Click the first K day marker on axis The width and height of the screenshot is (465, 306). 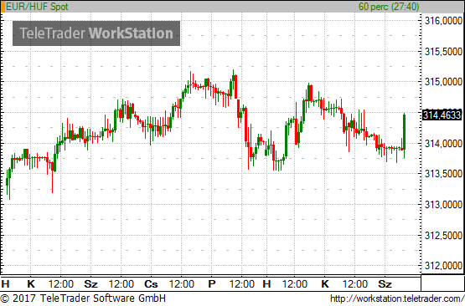click(31, 284)
